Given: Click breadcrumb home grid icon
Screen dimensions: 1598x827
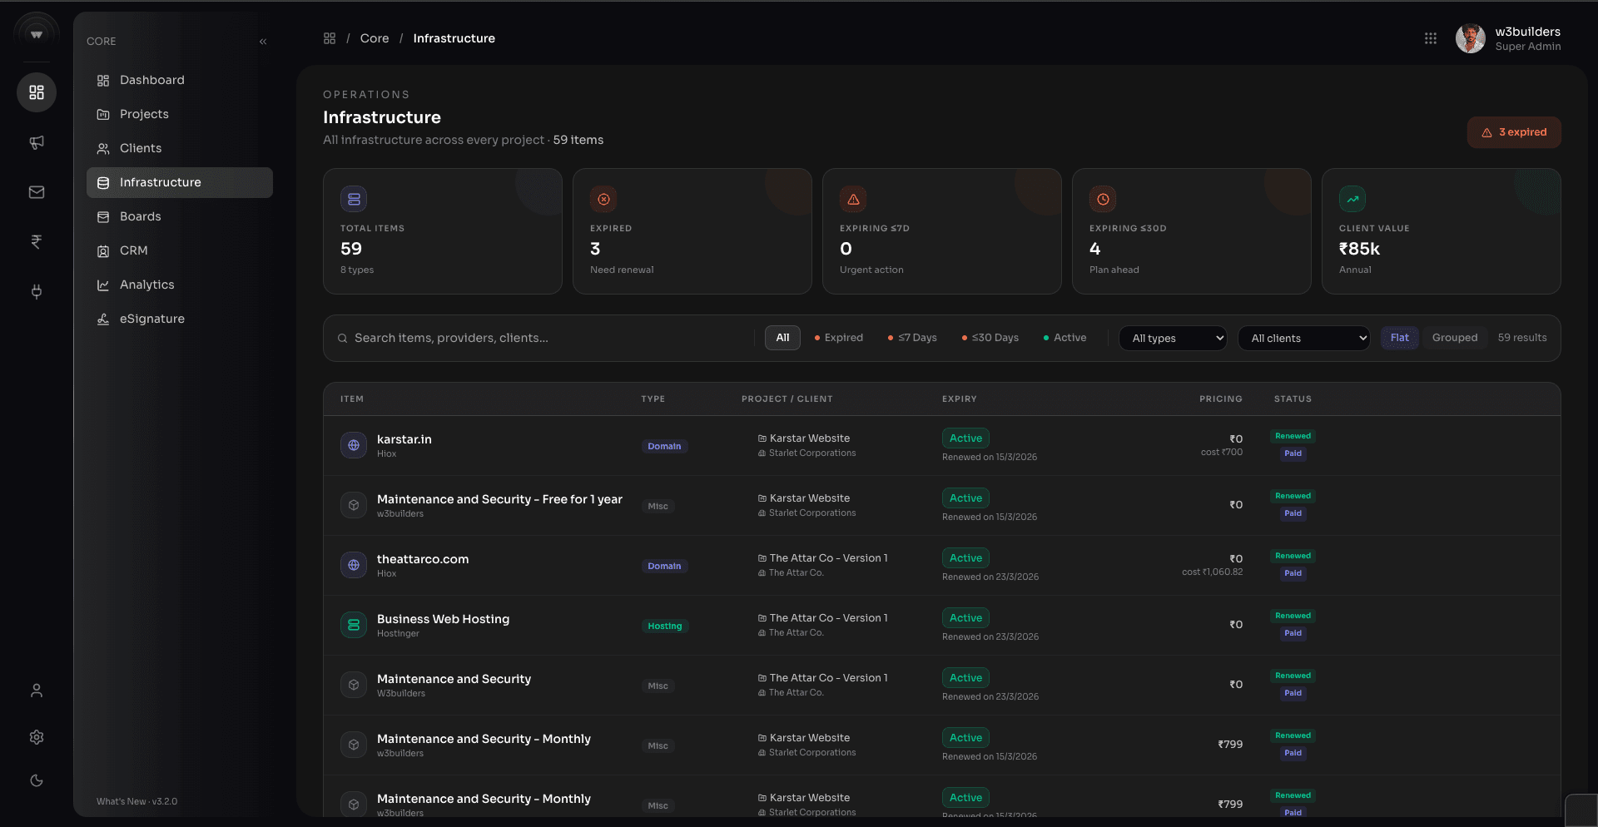Looking at the screenshot, I should (x=330, y=38).
